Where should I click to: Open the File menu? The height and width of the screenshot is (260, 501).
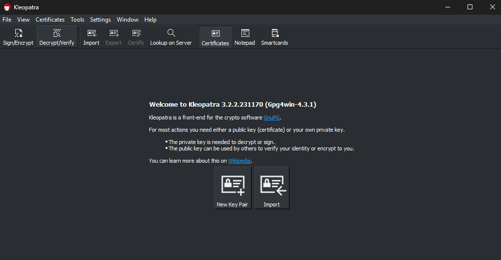pyautogui.click(x=7, y=20)
